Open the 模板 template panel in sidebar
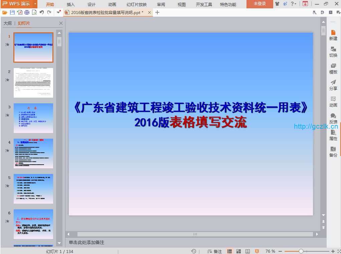The width and height of the screenshot is (341, 254). click(x=333, y=68)
